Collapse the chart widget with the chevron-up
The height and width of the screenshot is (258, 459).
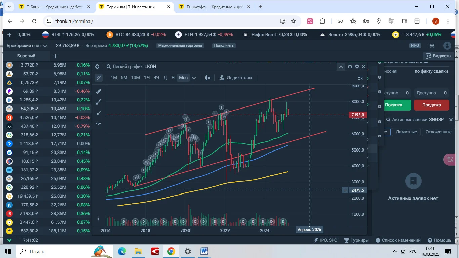coord(341,67)
